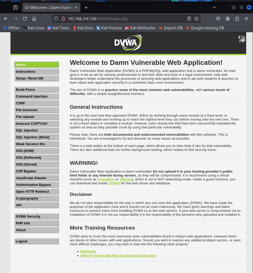The image size is (253, 273).
Task: Open the Firefox hamburger menu
Action: [x=246, y=19]
